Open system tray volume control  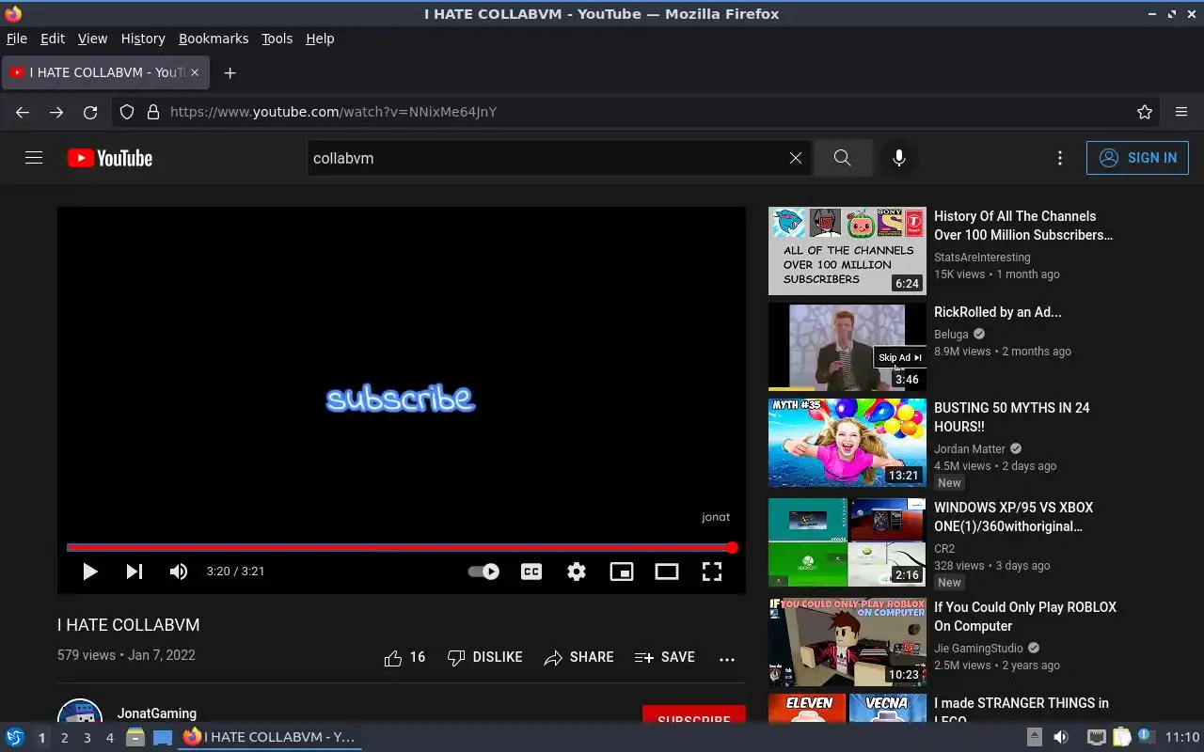(1061, 737)
